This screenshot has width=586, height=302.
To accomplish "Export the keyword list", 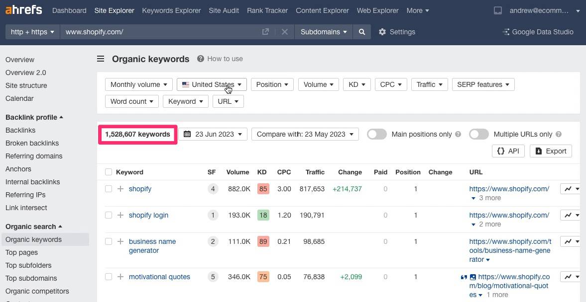I will tap(551, 151).
